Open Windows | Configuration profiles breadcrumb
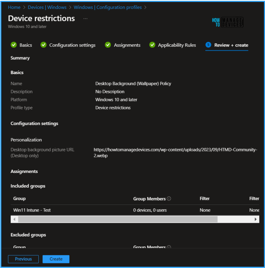This screenshot has height=268, width=265. (108, 7)
